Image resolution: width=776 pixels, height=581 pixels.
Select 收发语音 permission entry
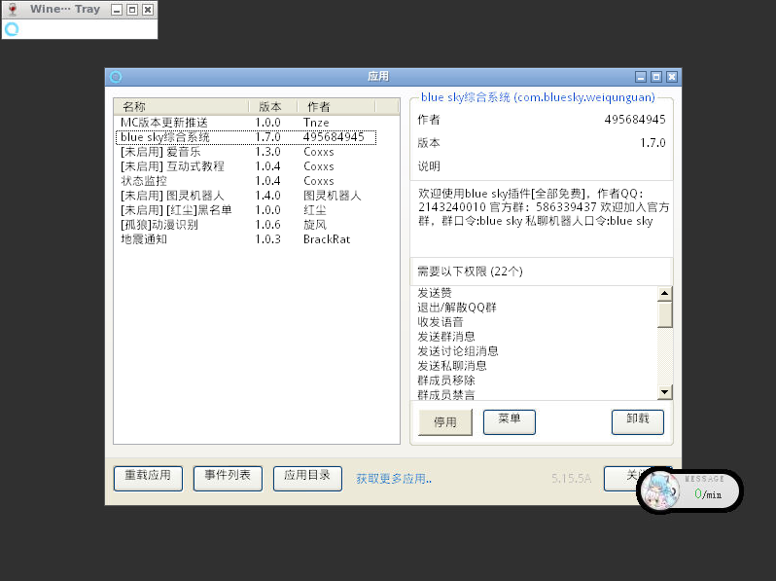click(441, 322)
